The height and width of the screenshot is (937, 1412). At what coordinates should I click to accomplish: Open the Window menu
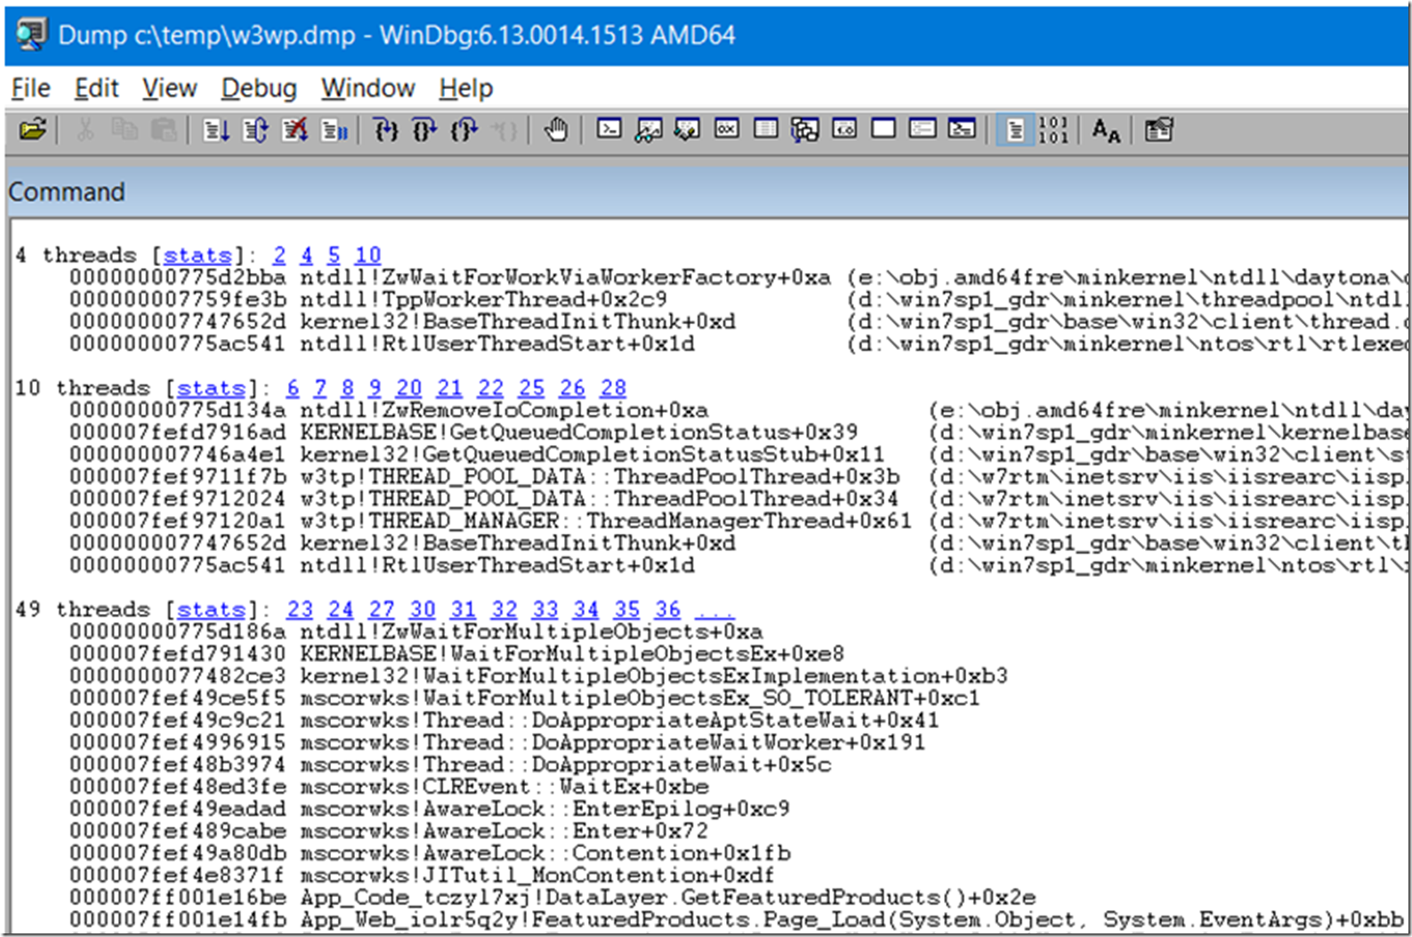click(x=368, y=88)
